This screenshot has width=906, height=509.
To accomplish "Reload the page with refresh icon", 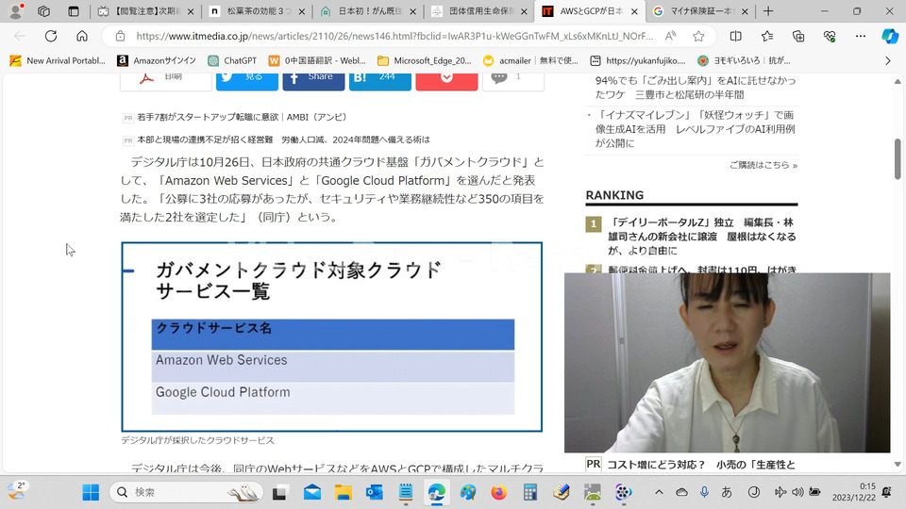I will [51, 36].
